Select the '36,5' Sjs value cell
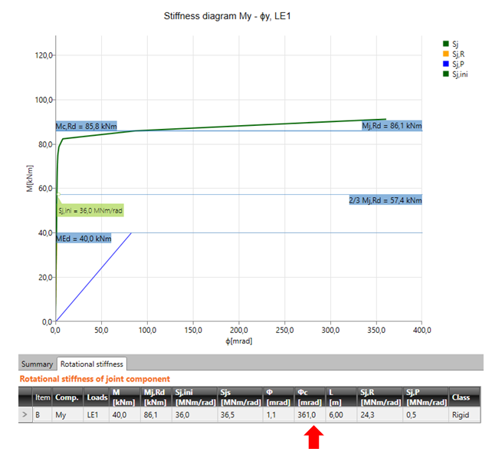 click(x=240, y=415)
